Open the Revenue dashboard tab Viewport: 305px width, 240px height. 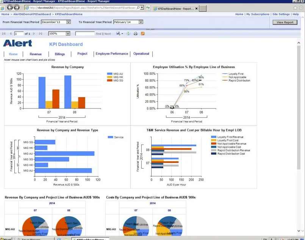(36, 54)
